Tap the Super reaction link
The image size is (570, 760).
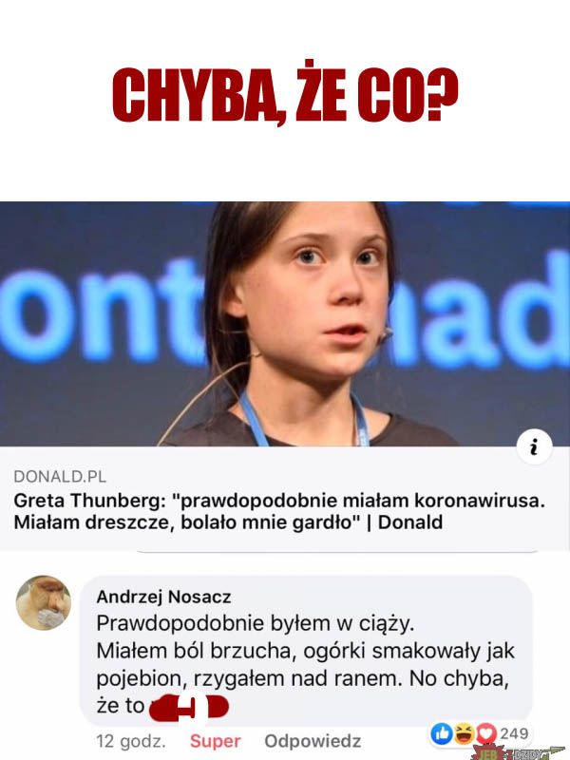click(x=216, y=741)
